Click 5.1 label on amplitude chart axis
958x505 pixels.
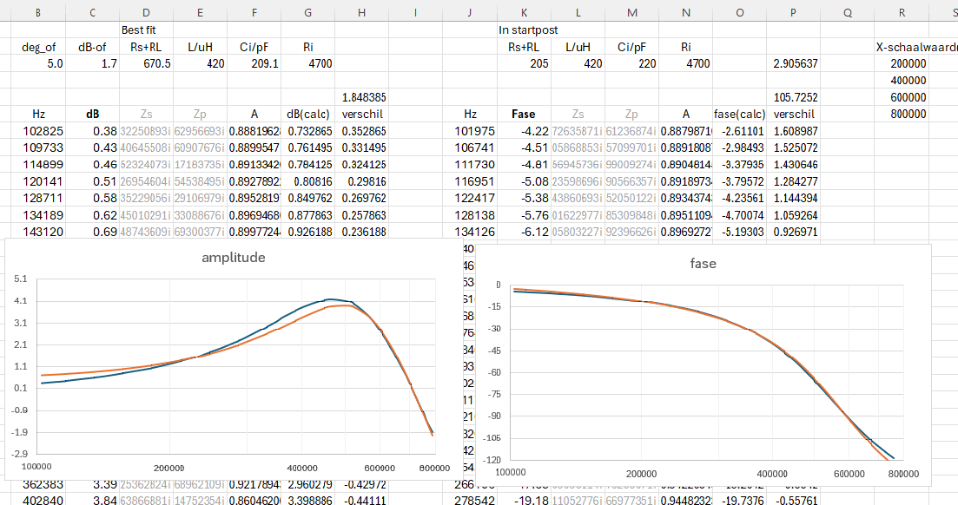click(x=20, y=279)
